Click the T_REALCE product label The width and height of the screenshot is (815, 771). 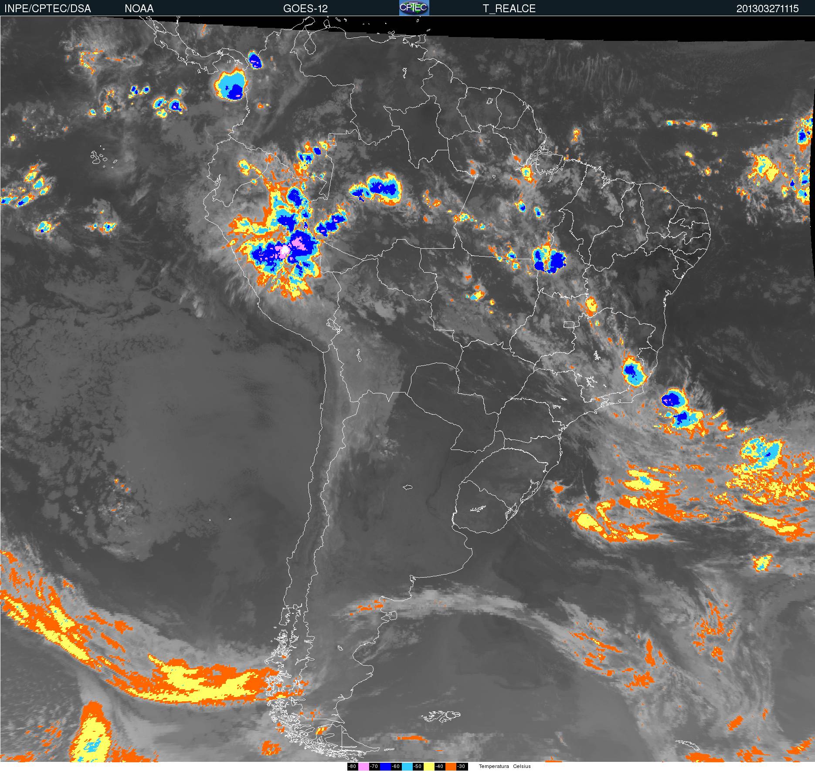coord(509,9)
